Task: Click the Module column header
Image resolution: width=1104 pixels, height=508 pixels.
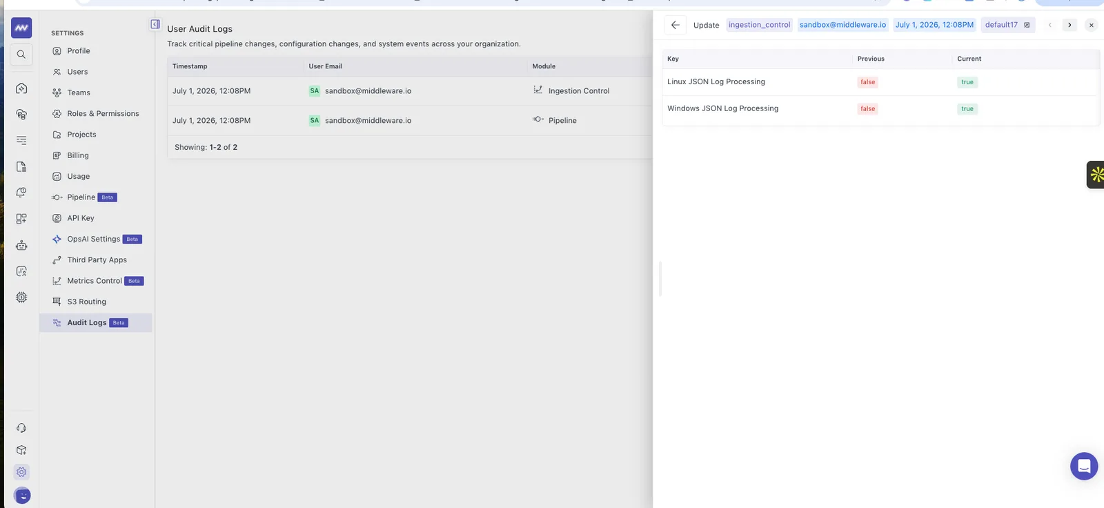Action: click(x=544, y=66)
